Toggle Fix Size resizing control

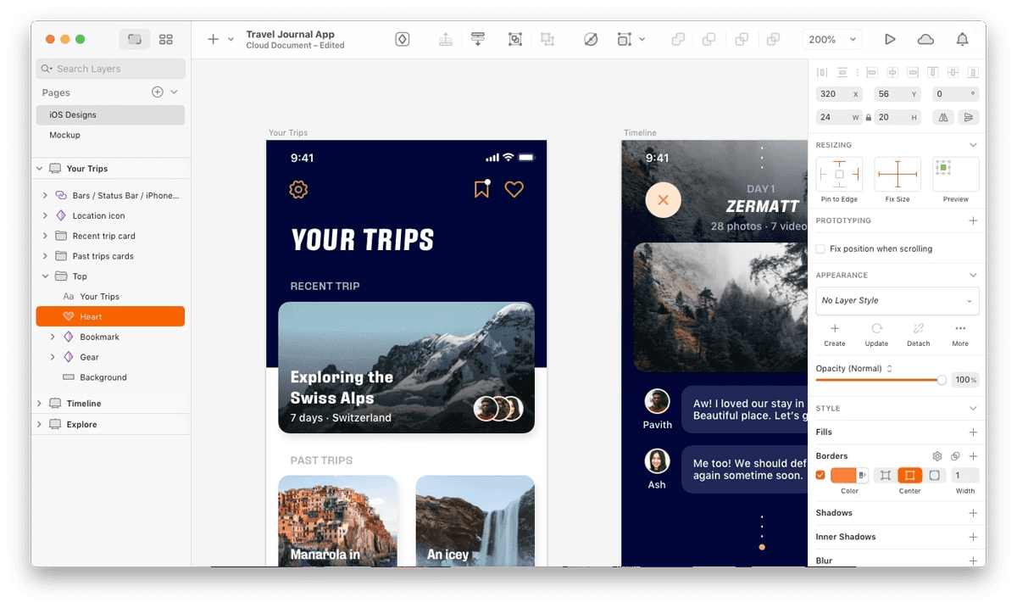pos(898,174)
